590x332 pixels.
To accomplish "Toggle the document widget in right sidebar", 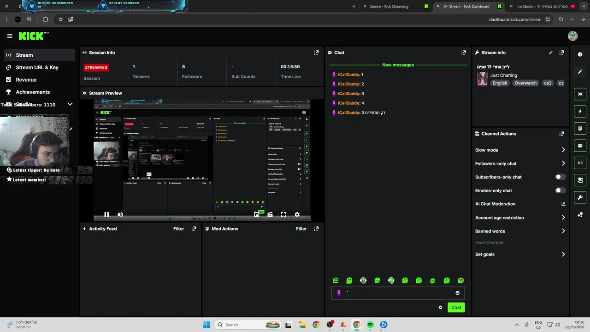I will point(580,128).
